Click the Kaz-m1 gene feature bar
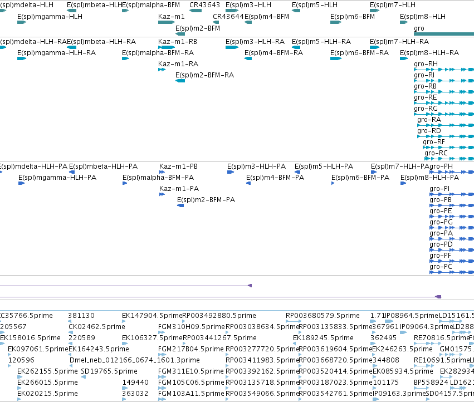 pyautogui.click(x=167, y=22)
